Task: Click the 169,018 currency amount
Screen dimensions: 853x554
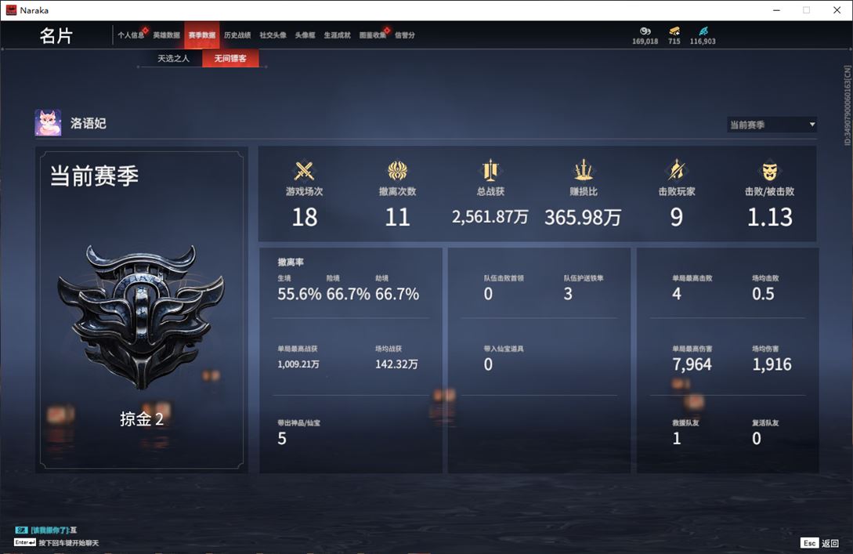Action: click(x=645, y=42)
